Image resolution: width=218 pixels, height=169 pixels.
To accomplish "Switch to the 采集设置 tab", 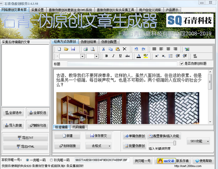I will (x=38, y=10).
